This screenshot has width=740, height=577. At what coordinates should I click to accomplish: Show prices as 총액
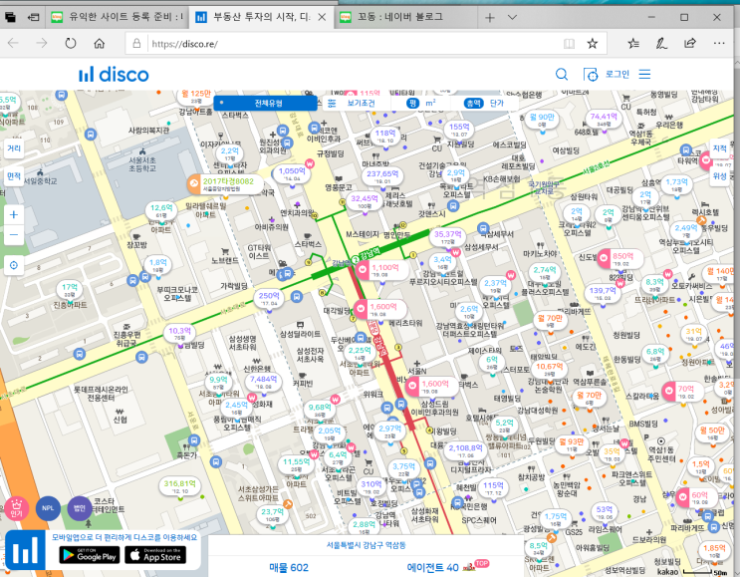(473, 104)
